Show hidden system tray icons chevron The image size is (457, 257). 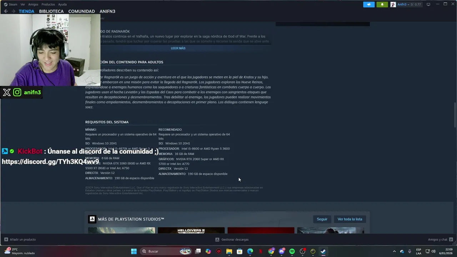pyautogui.click(x=394, y=251)
